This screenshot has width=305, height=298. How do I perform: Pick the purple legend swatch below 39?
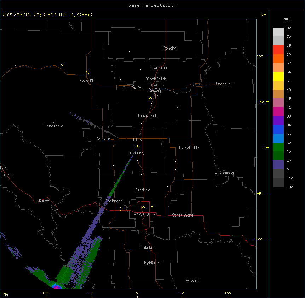tap(278, 121)
